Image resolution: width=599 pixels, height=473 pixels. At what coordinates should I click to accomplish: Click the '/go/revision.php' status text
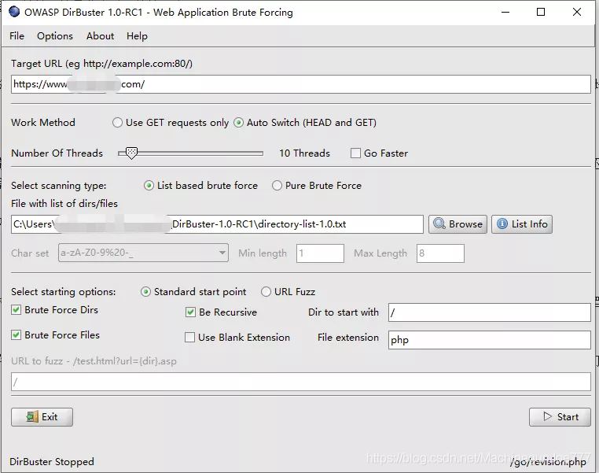[x=548, y=462]
